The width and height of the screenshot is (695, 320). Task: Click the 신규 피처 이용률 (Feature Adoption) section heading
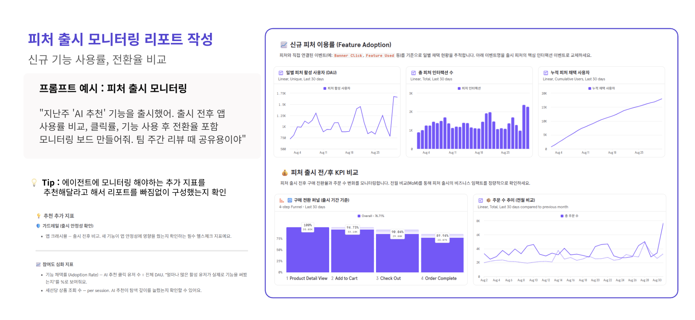tap(341, 45)
